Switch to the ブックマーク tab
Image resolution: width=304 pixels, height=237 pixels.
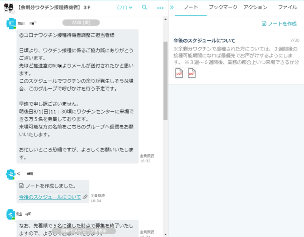pyautogui.click(x=223, y=7)
